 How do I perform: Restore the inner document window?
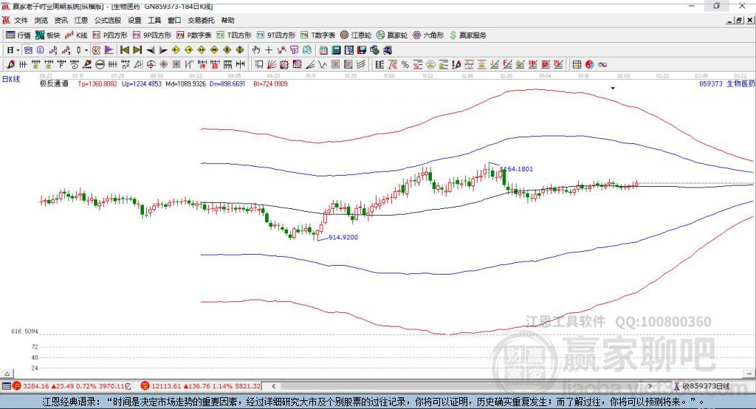pyautogui.click(x=739, y=20)
